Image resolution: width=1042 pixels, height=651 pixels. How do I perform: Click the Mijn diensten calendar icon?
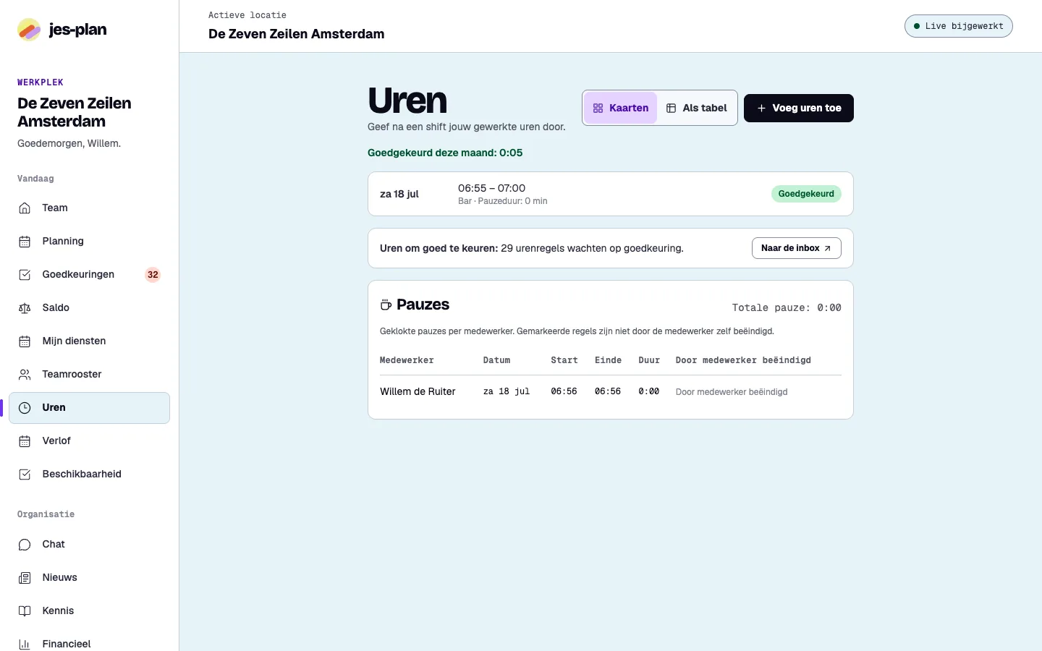pos(25,341)
